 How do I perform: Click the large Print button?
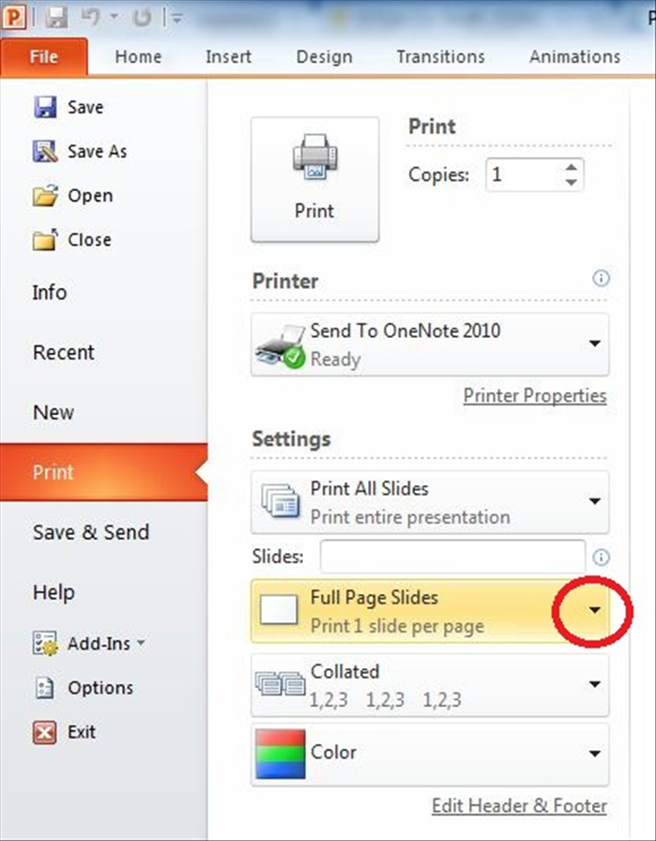click(x=314, y=179)
